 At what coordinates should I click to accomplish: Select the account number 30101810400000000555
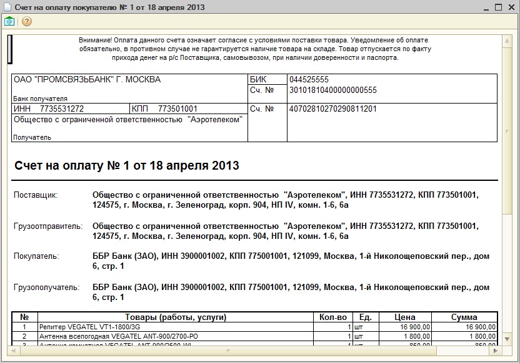[333, 90]
